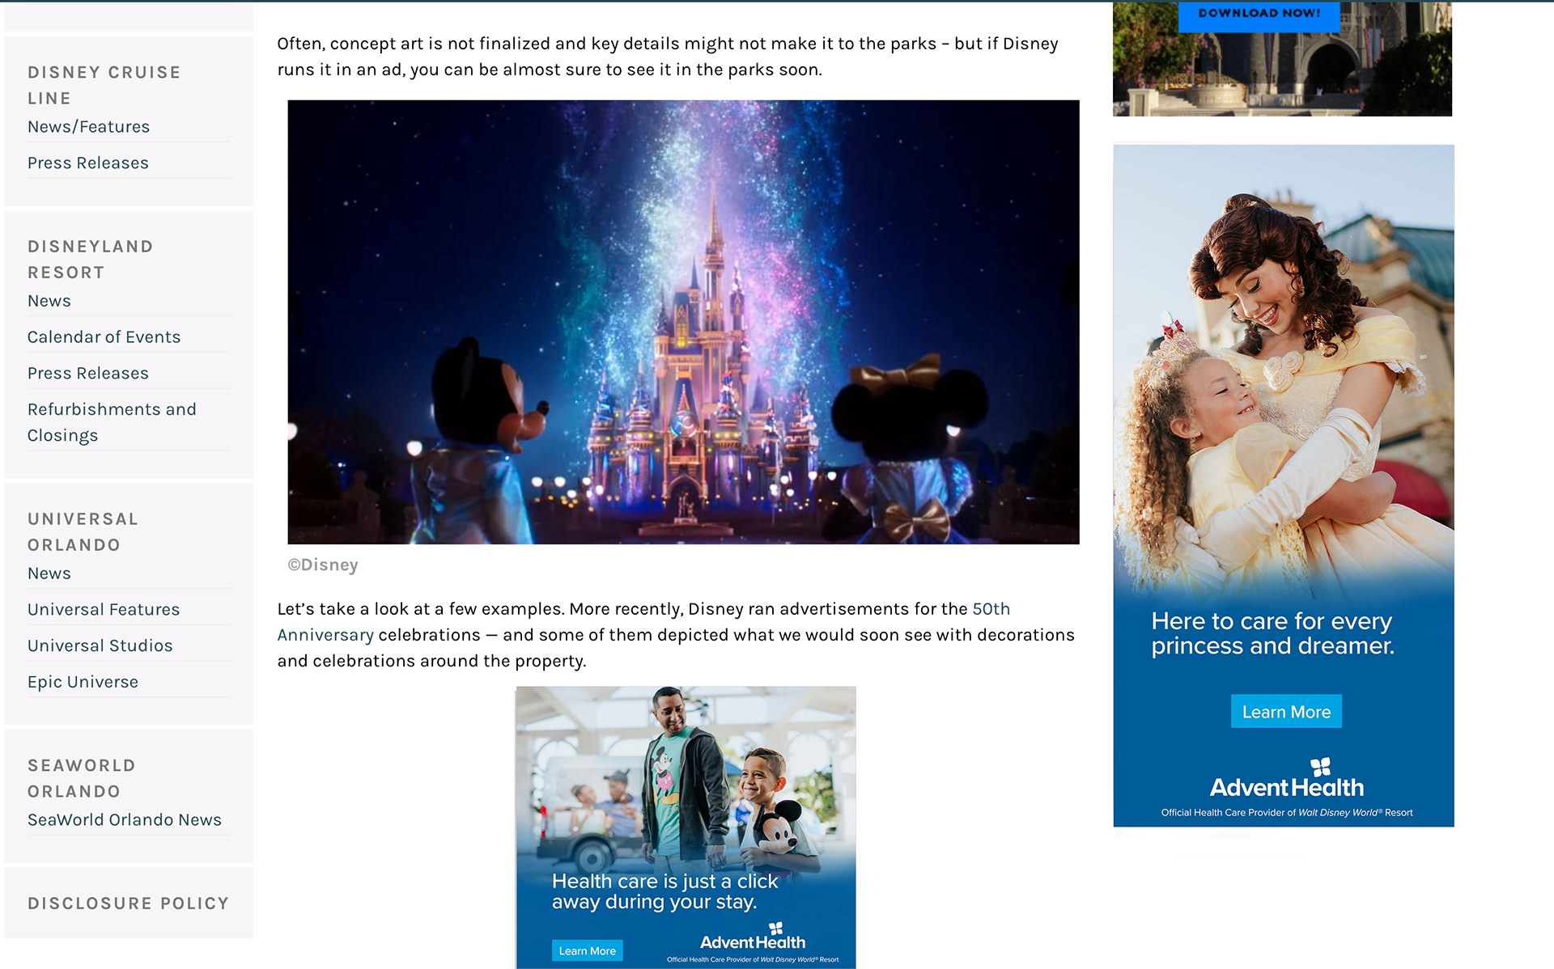Click the Download Now button in top ad
This screenshot has width=1554, height=969.
(1259, 15)
